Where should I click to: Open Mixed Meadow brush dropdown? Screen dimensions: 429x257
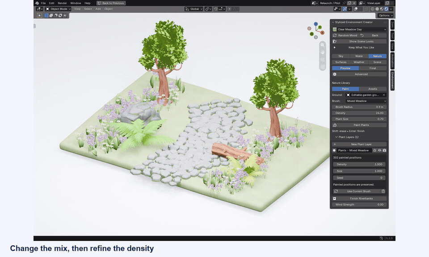[x=366, y=101]
